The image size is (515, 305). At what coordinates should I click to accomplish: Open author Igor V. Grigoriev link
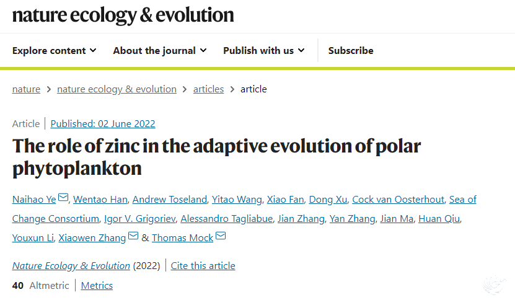(140, 219)
